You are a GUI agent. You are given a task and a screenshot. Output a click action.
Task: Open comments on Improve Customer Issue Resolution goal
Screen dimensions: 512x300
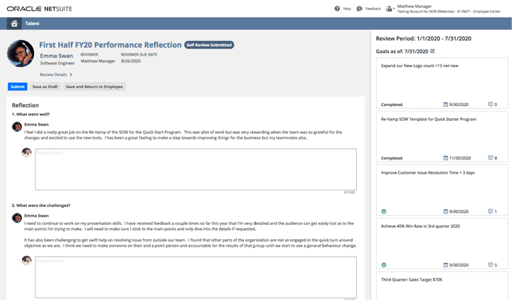pos(492,212)
